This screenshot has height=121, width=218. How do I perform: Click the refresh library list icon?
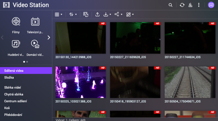pos(86,14)
